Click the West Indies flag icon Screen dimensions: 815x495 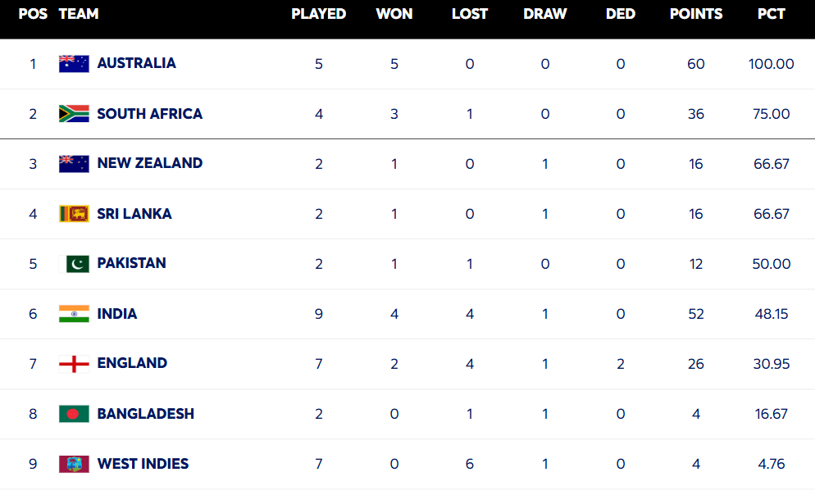[74, 464]
